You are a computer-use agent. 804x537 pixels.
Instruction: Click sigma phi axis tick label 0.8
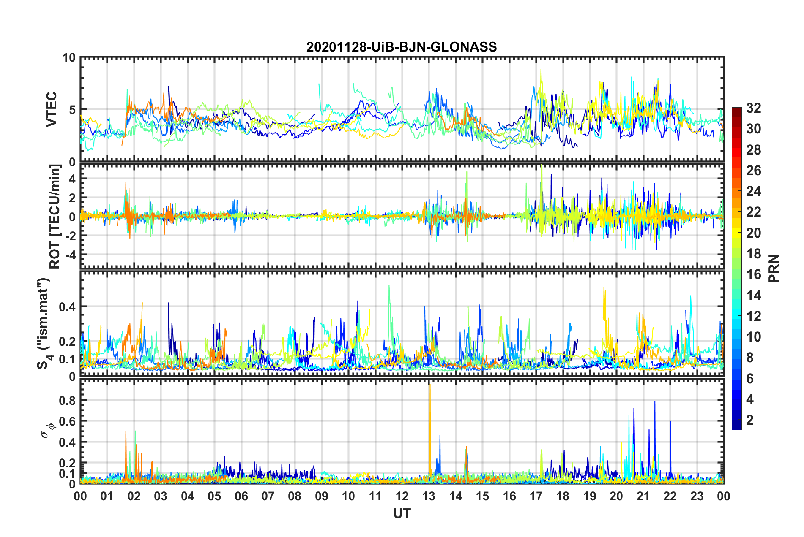point(68,401)
